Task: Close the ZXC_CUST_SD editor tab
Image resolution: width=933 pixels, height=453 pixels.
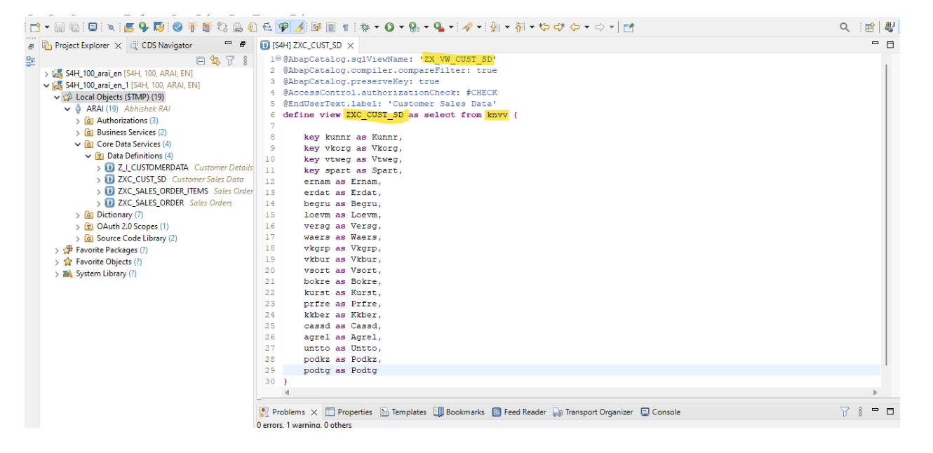Action: (351, 46)
